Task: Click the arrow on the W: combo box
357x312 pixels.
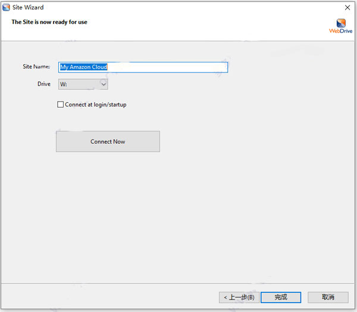Action: coord(104,84)
